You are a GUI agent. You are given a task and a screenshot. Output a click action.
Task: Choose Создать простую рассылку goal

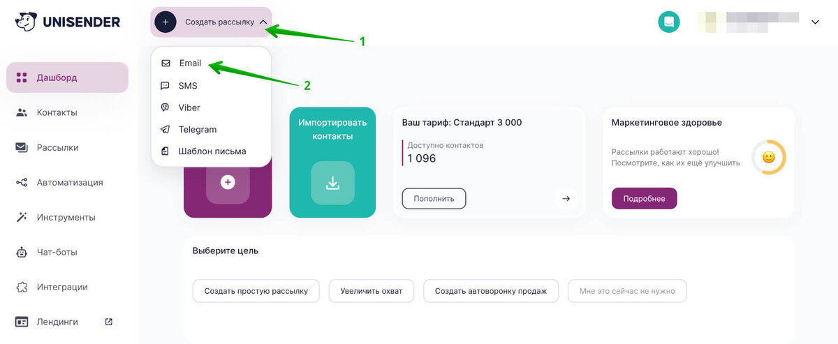tap(256, 291)
